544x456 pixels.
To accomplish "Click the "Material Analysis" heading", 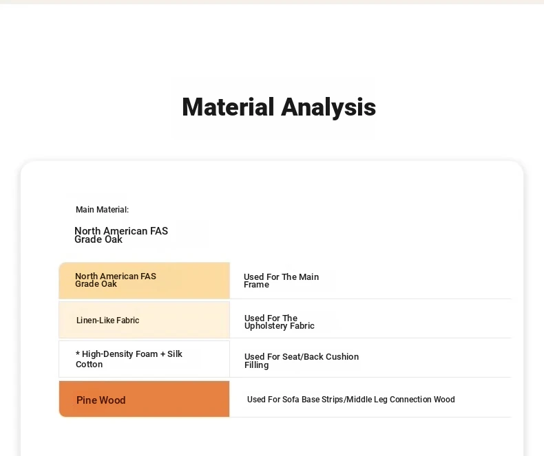I will [278, 107].
